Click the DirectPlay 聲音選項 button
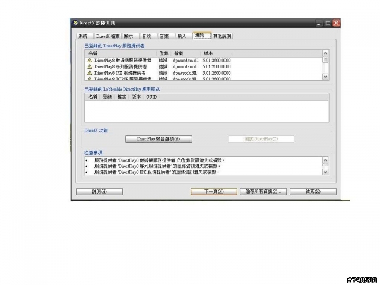This screenshot has height=285, width=380. tap(159, 139)
